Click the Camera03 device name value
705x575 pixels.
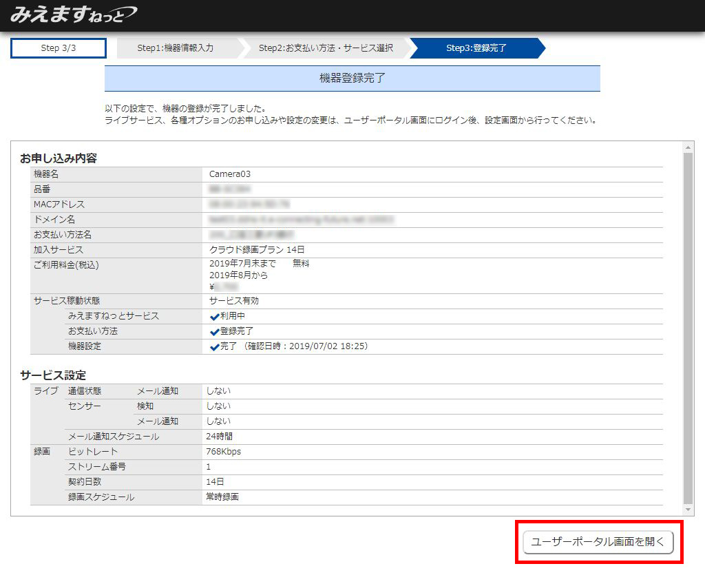click(230, 174)
